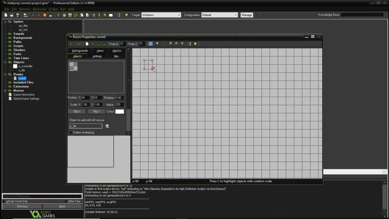Toggle the grid display button in room toolbar
This screenshot has height=219, width=389.
pos(151,44)
